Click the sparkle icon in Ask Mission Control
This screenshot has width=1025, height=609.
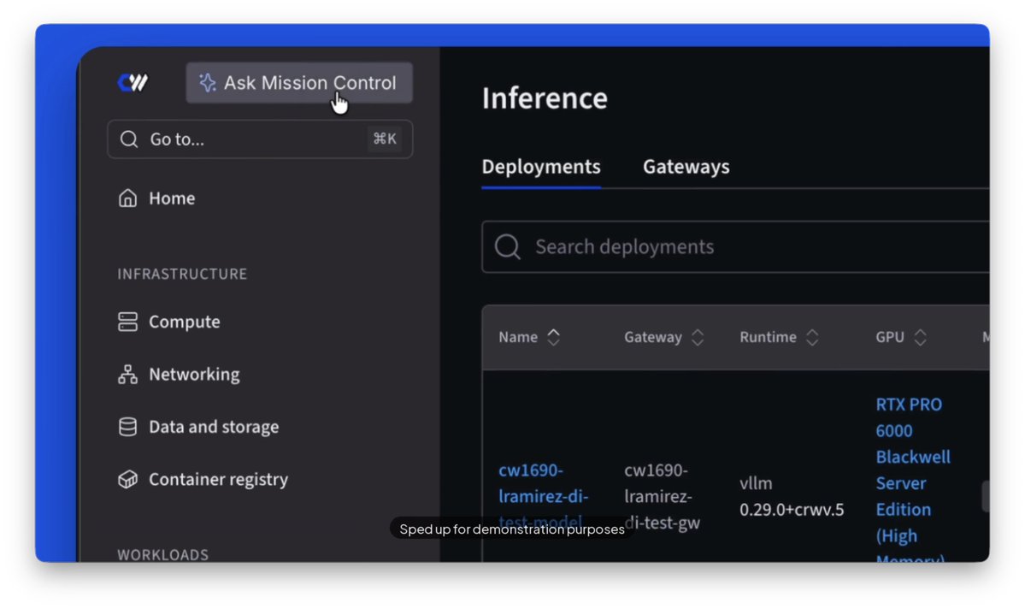[x=207, y=82]
